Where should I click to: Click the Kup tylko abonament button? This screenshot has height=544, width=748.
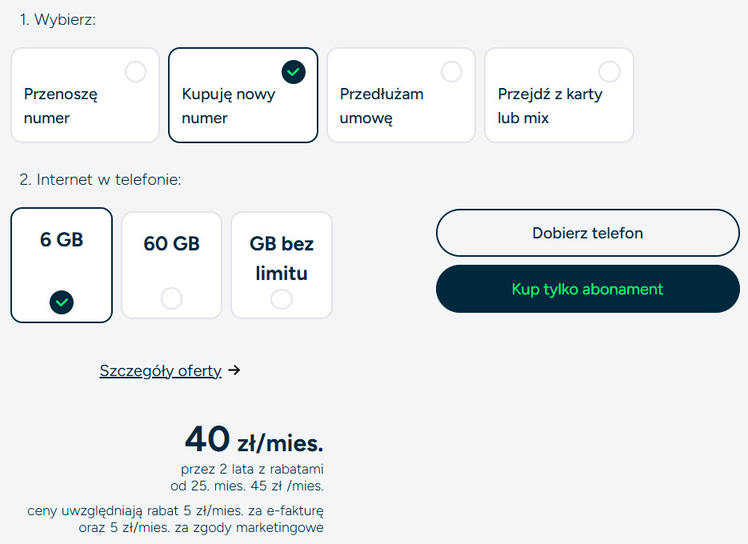[587, 289]
